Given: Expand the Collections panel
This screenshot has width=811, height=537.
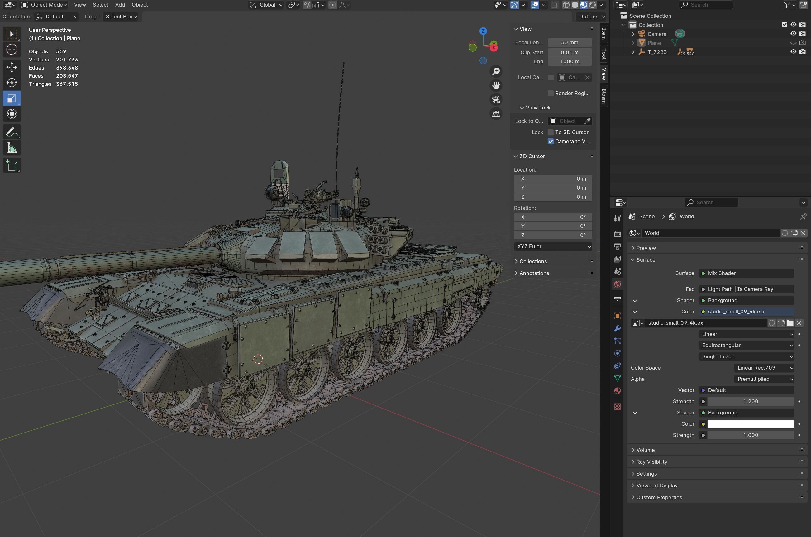Looking at the screenshot, I should 533,261.
